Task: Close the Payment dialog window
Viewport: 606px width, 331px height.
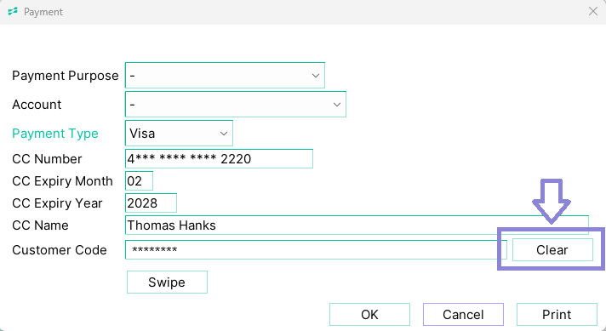Action: (x=593, y=12)
